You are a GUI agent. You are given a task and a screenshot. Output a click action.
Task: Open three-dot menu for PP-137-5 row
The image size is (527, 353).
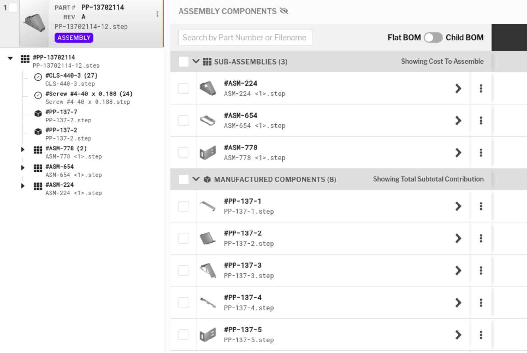(x=481, y=335)
